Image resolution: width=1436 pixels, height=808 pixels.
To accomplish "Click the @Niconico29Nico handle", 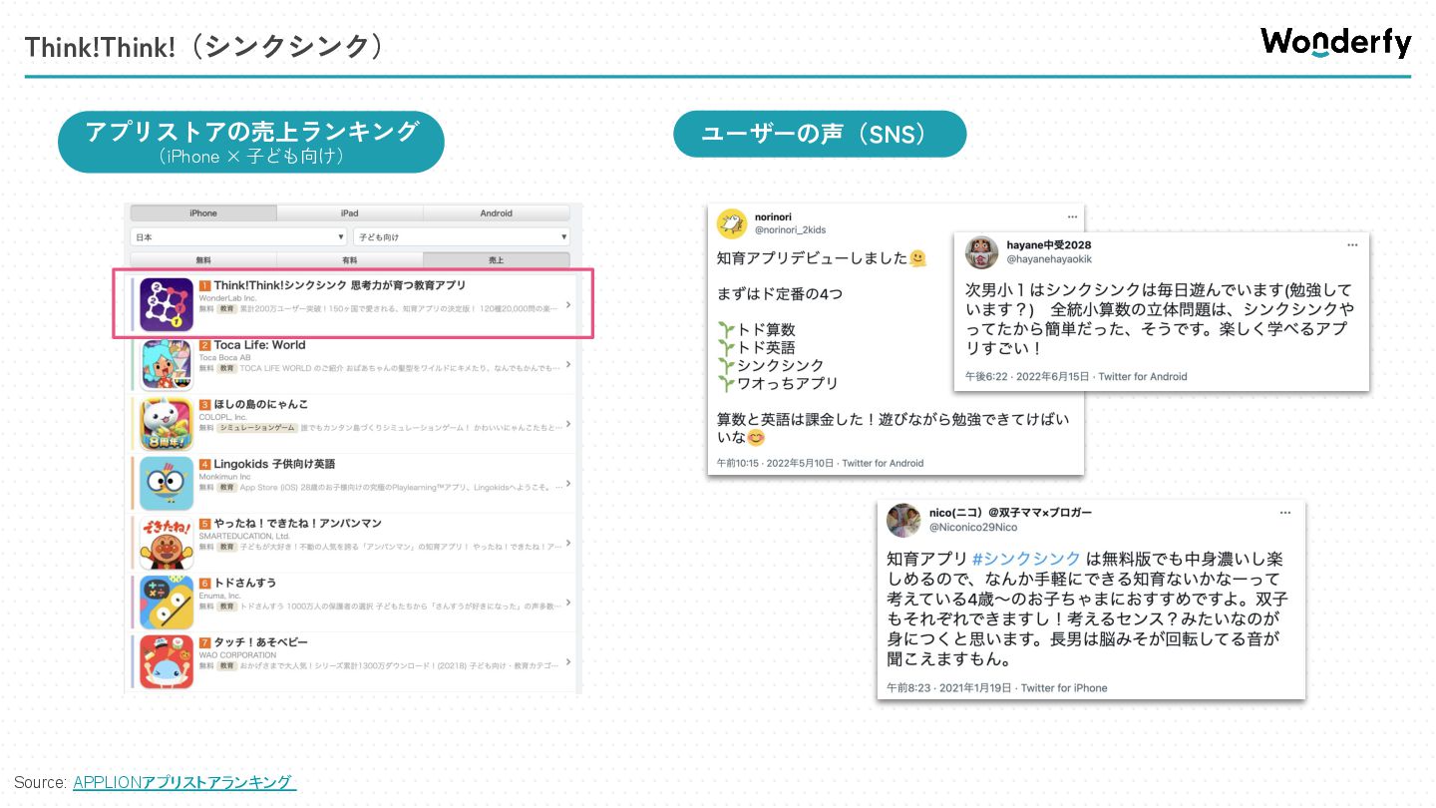I will tap(973, 527).
